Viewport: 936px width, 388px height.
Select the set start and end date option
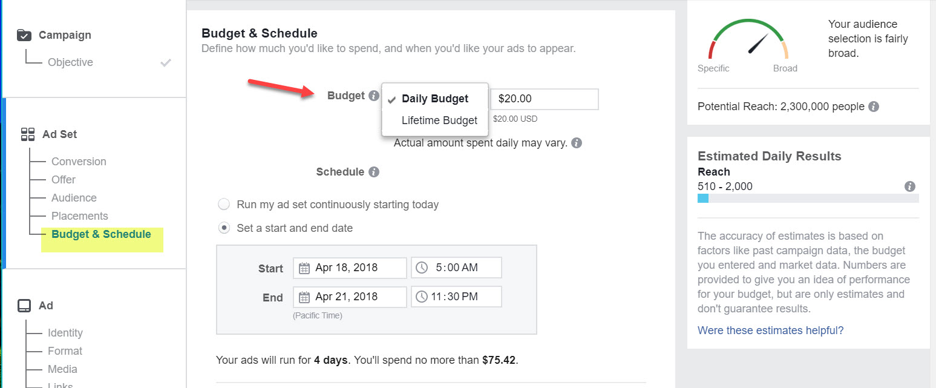coord(224,228)
